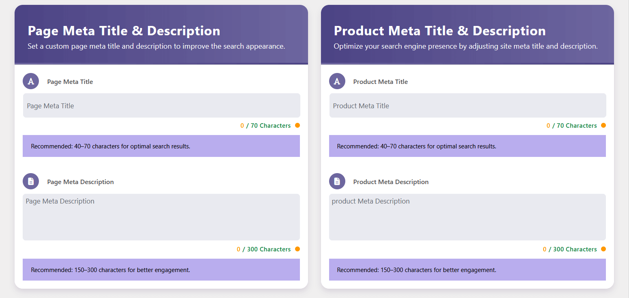Click inside the Page Meta Description textarea
Image resolution: width=629 pixels, height=298 pixels.
coord(161,217)
